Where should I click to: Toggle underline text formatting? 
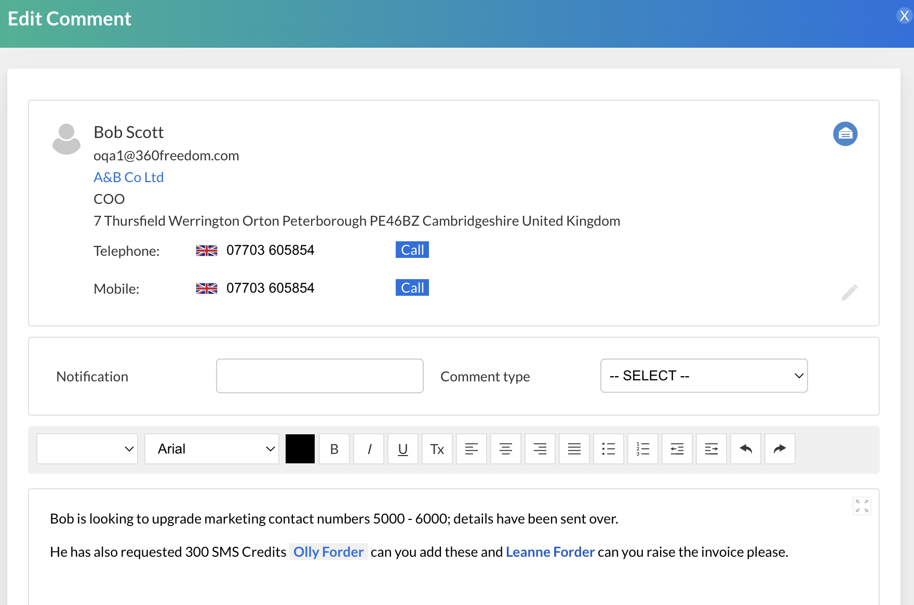tap(403, 449)
